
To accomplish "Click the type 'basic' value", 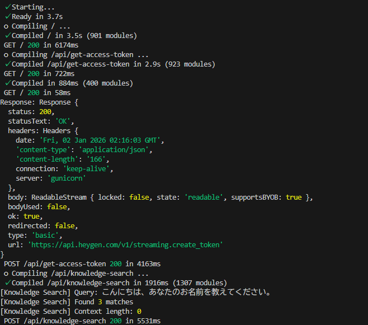I will [45, 235].
